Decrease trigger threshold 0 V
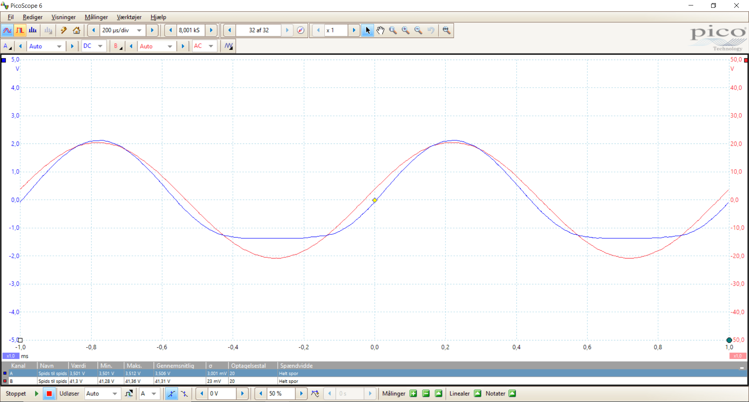 pos(202,394)
